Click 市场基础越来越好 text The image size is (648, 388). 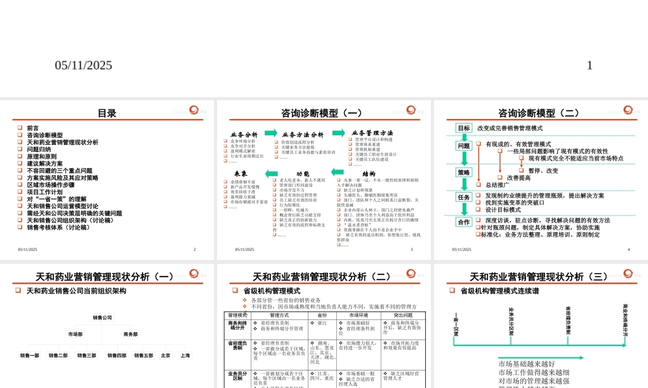coord(527,364)
